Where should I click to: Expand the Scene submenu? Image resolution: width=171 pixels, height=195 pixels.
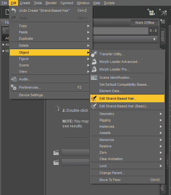50,65
